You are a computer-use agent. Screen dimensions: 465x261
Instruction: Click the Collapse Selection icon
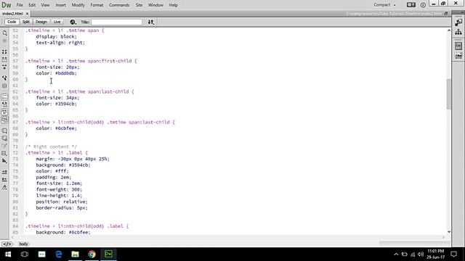click(4, 59)
